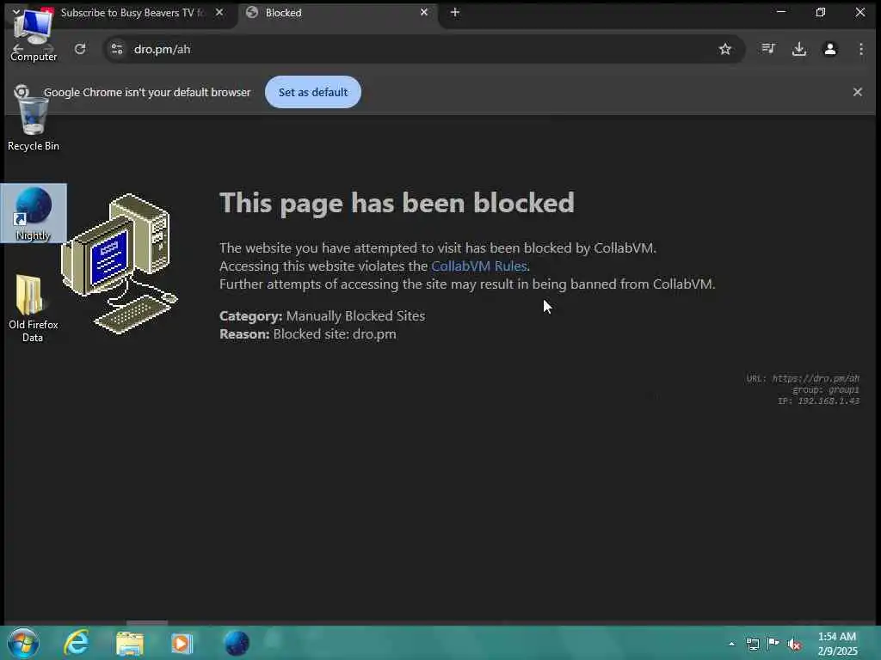Restore down the Chrome window
Screen dimensions: 881x660
[x=820, y=12]
